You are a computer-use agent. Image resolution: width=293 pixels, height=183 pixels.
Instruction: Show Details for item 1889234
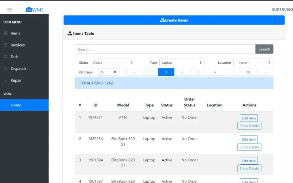[249, 147]
